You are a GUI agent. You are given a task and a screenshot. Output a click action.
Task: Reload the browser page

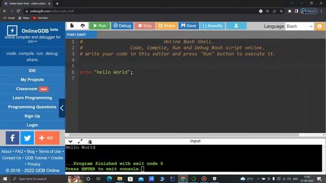pos(18,11)
